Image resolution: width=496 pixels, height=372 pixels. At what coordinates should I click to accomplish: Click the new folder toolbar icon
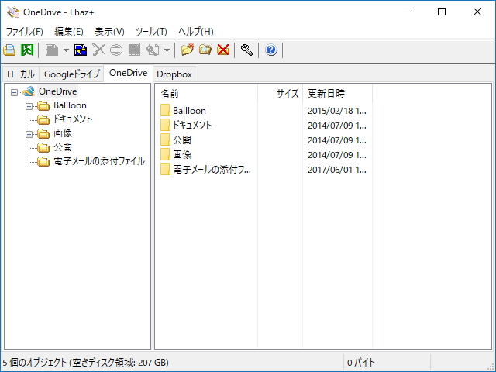pos(188,50)
